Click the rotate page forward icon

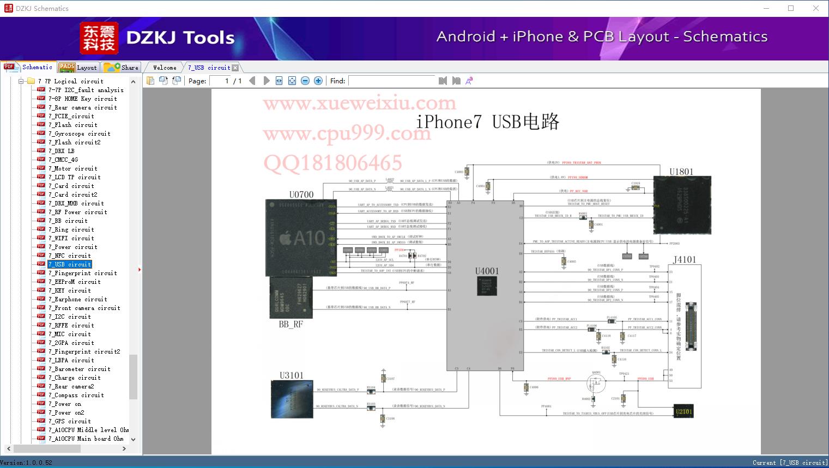163,81
